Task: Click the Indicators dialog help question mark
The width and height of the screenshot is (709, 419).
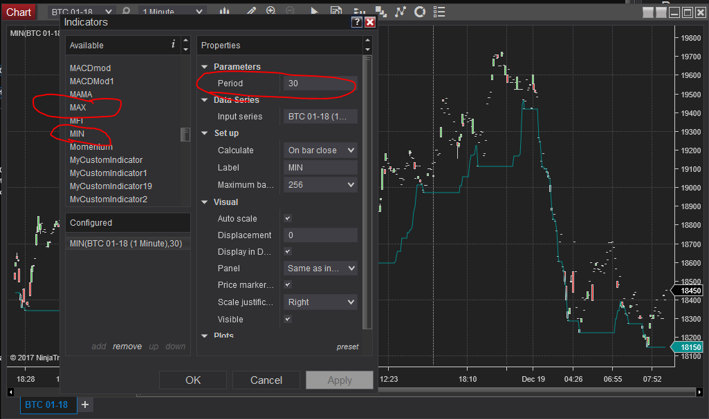Action: coord(356,22)
